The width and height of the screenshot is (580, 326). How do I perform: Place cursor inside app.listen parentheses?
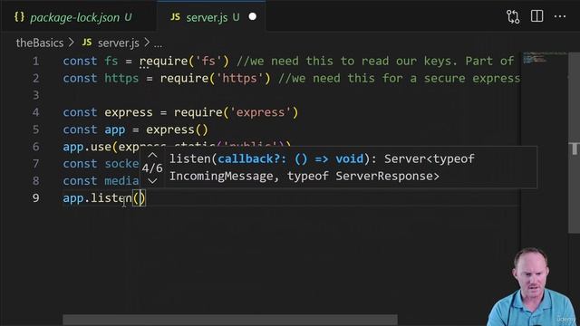pyautogui.click(x=139, y=198)
